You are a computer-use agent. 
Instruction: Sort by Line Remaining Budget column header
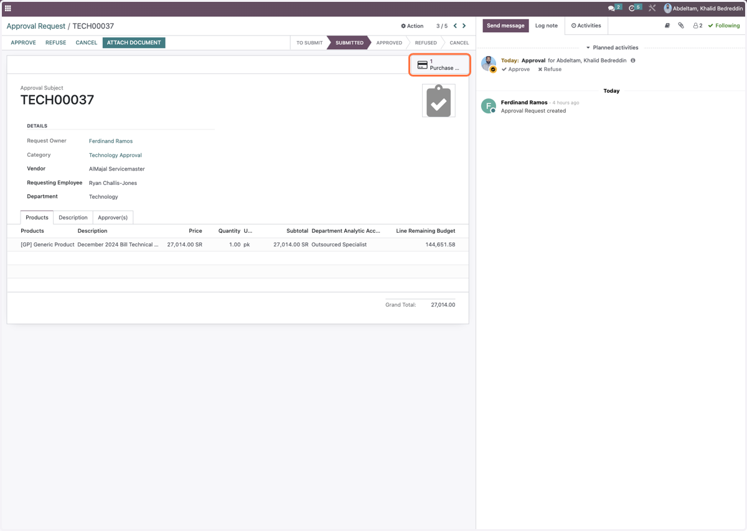tap(426, 231)
